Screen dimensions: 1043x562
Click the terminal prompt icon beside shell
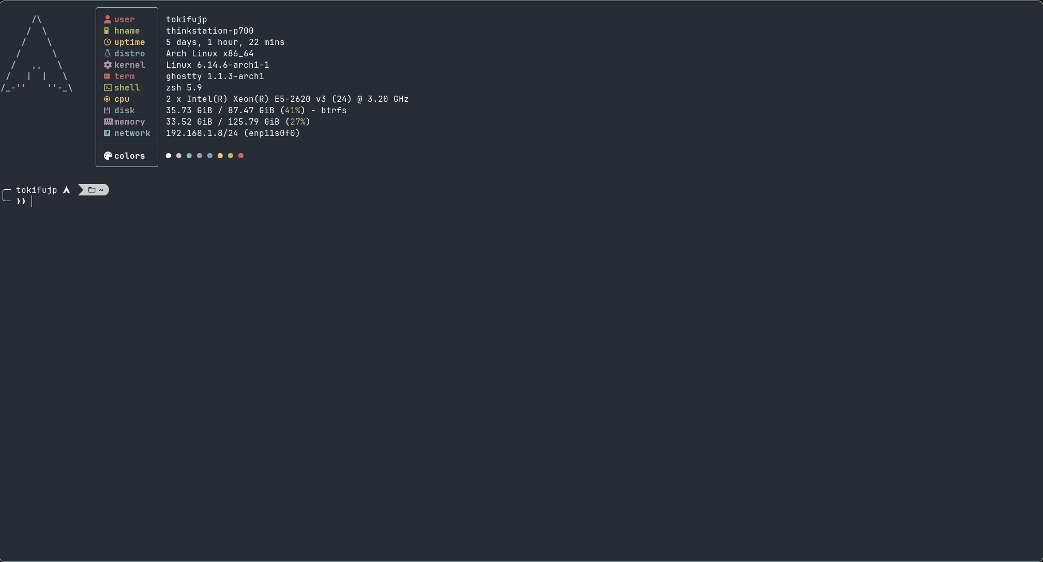pos(108,88)
